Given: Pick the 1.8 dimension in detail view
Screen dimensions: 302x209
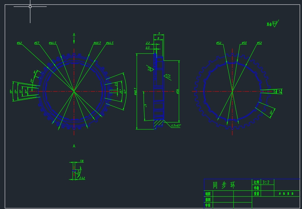Looking at the screenshot, I should (82, 161).
